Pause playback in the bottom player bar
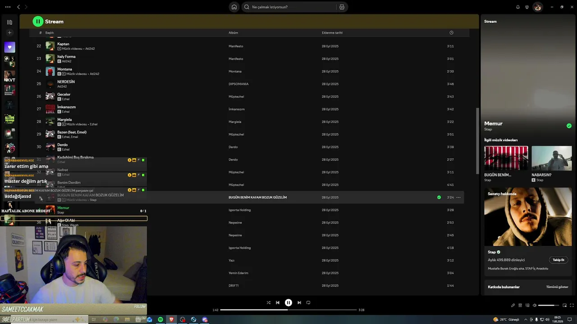 (x=288, y=302)
